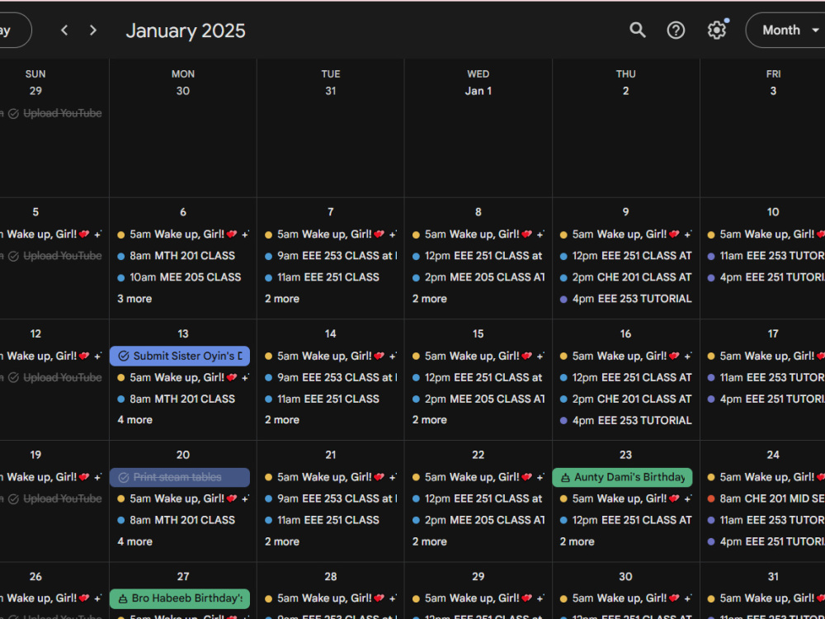
Task: Select date 31 in bottom row
Action: click(x=773, y=576)
